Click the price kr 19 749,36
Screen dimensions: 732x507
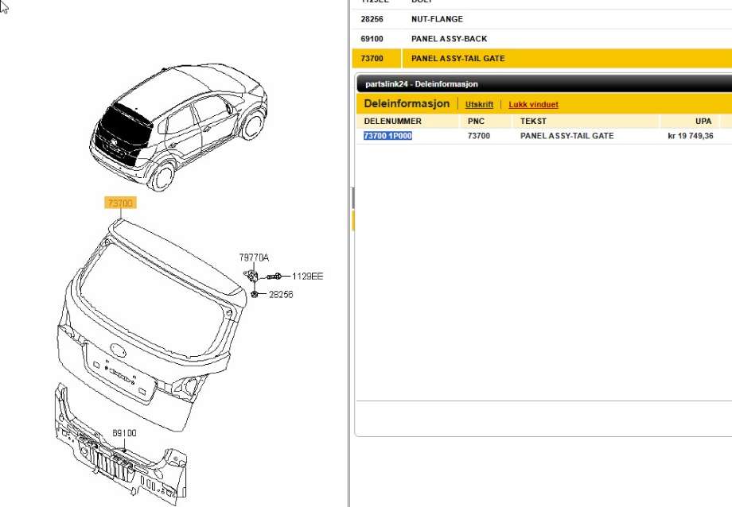tap(691, 136)
